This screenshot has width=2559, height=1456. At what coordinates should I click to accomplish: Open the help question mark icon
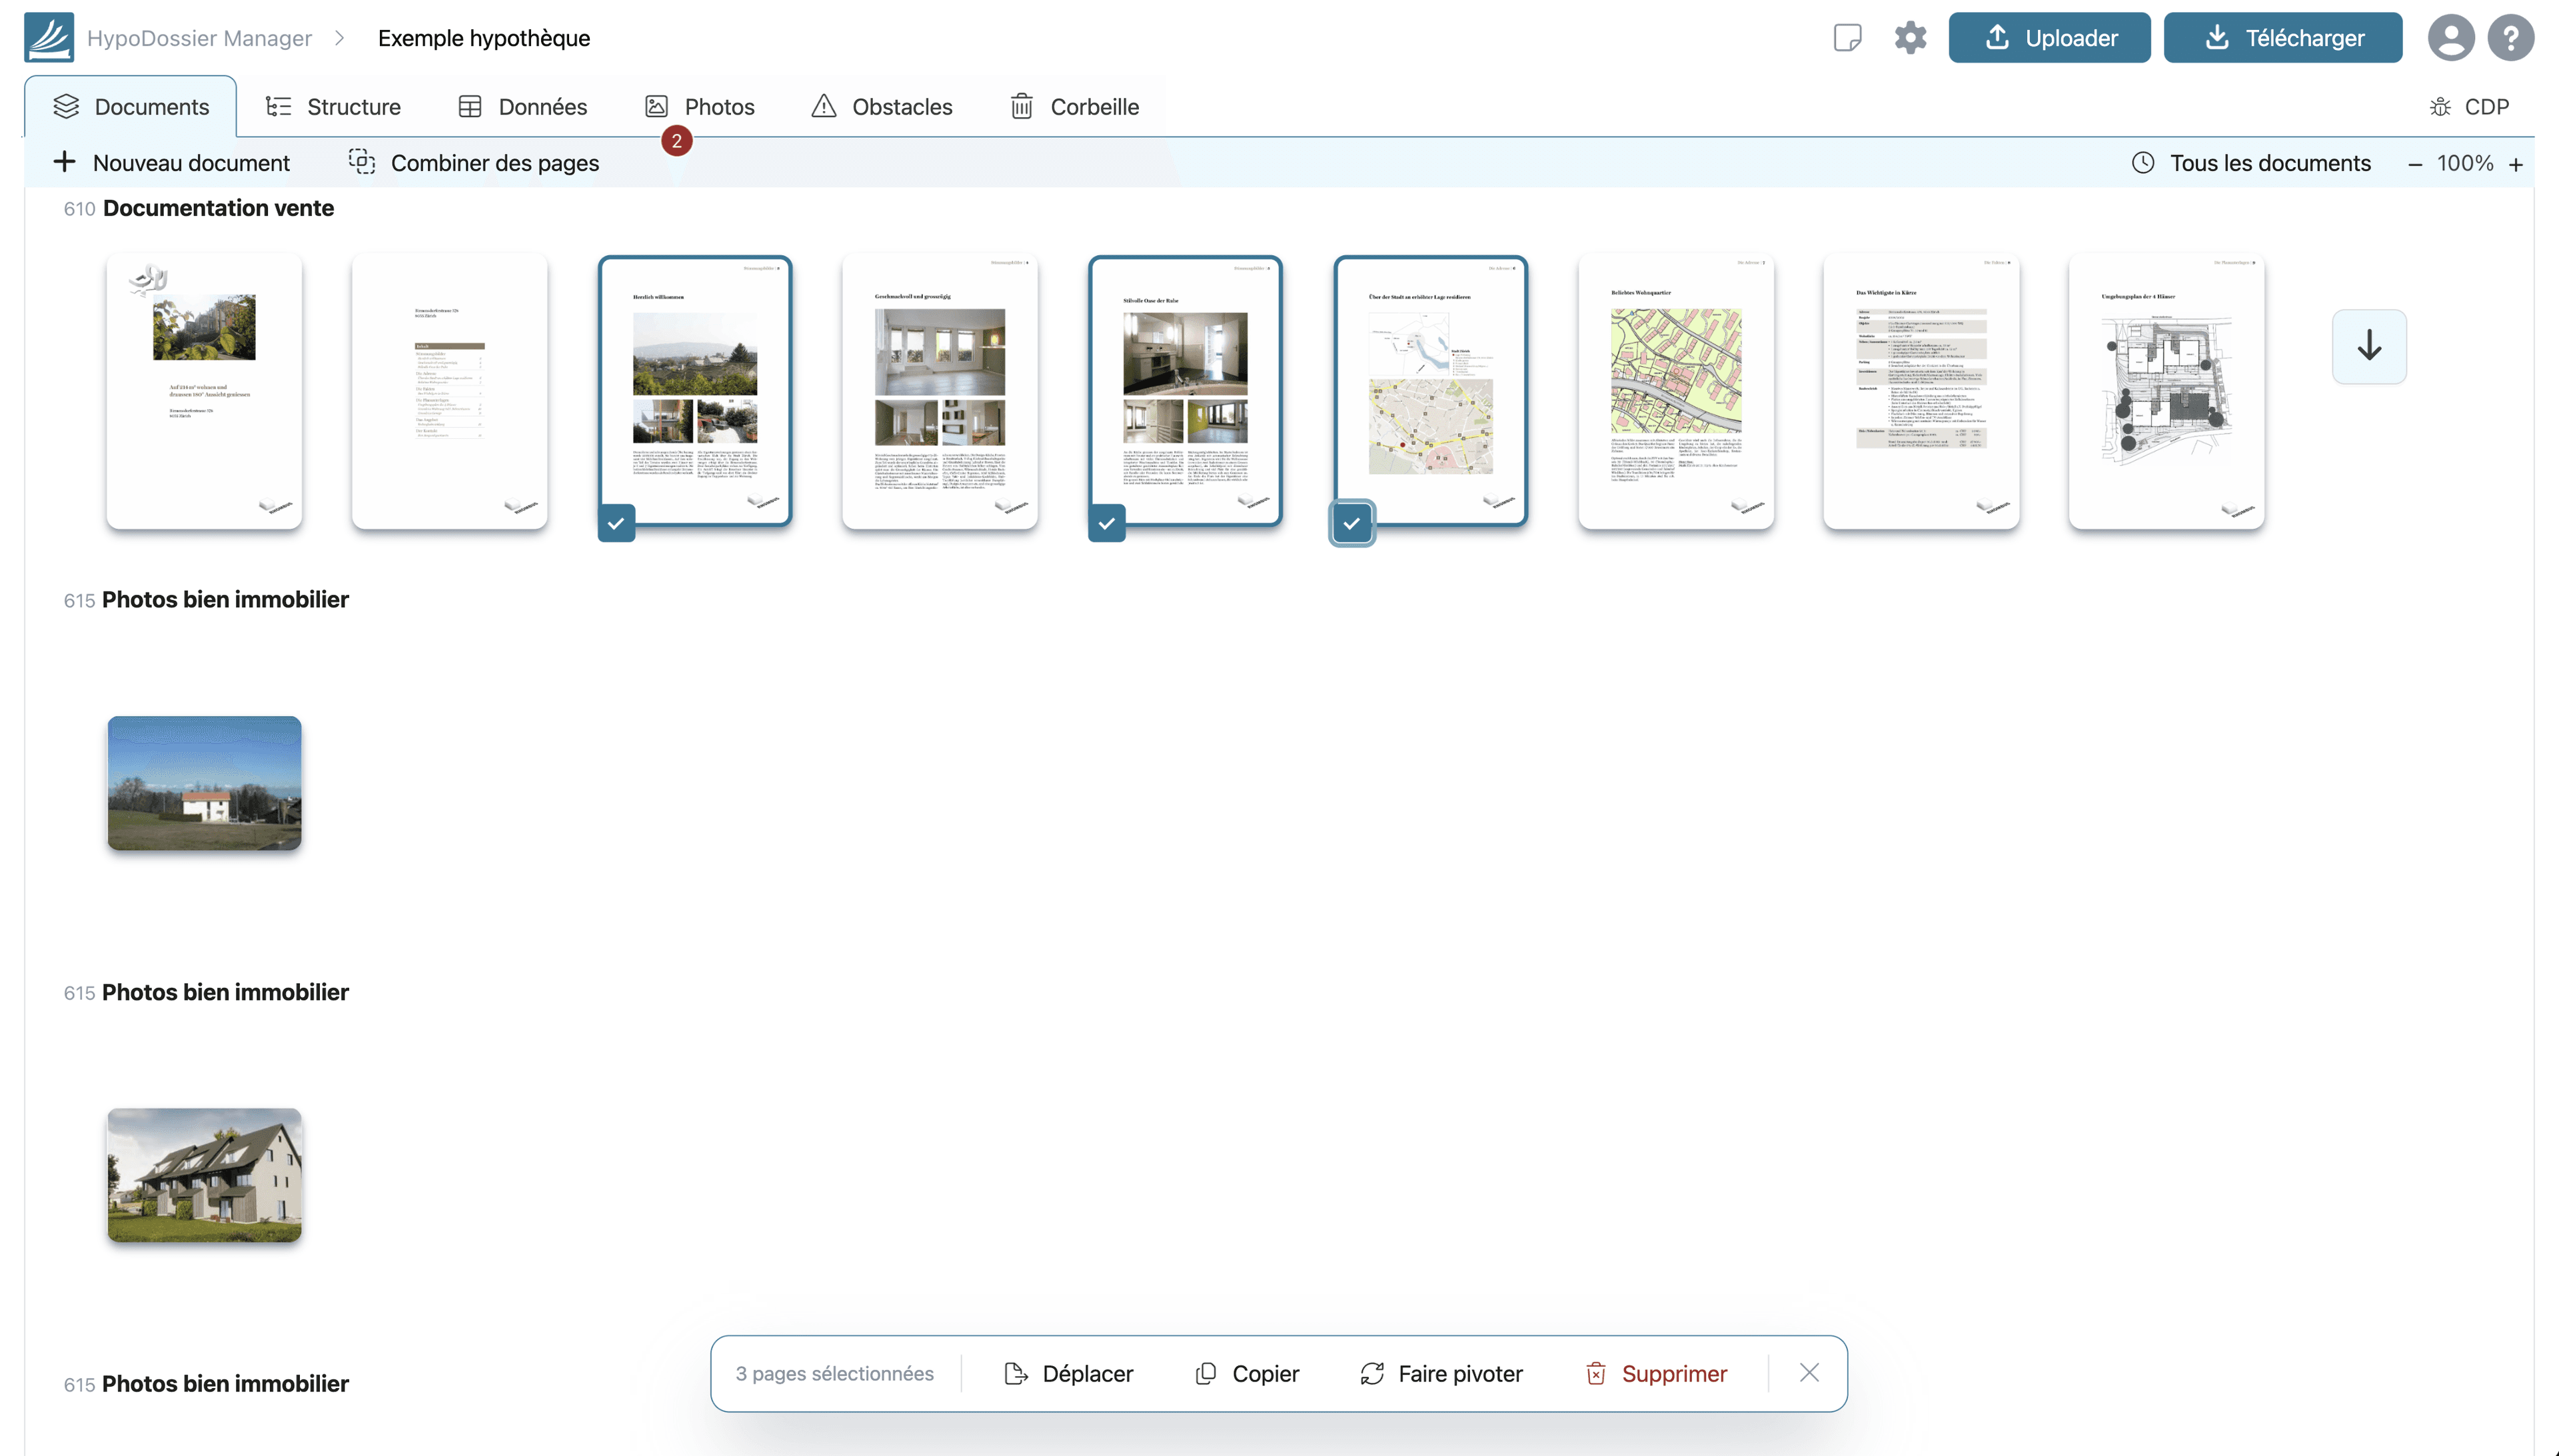coord(2511,38)
